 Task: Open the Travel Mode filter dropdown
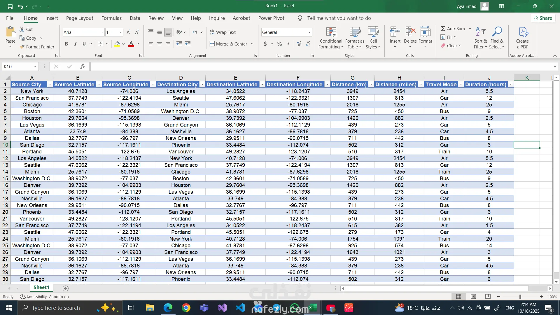tap(461, 85)
